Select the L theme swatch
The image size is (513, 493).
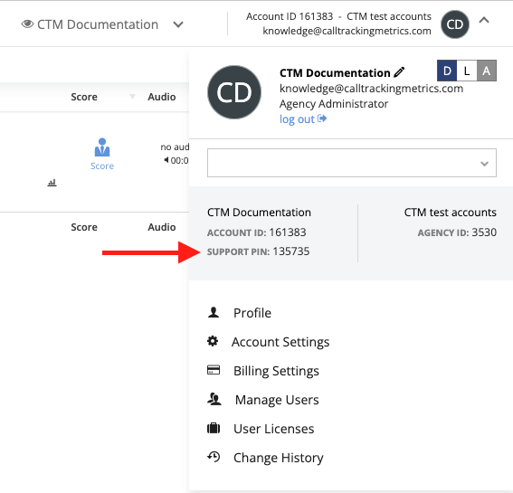coord(467,71)
